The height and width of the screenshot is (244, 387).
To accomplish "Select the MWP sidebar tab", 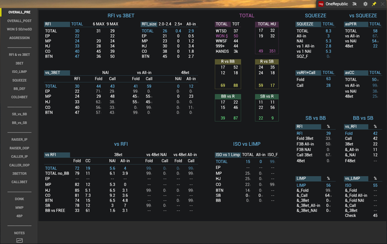I will 19,208.
